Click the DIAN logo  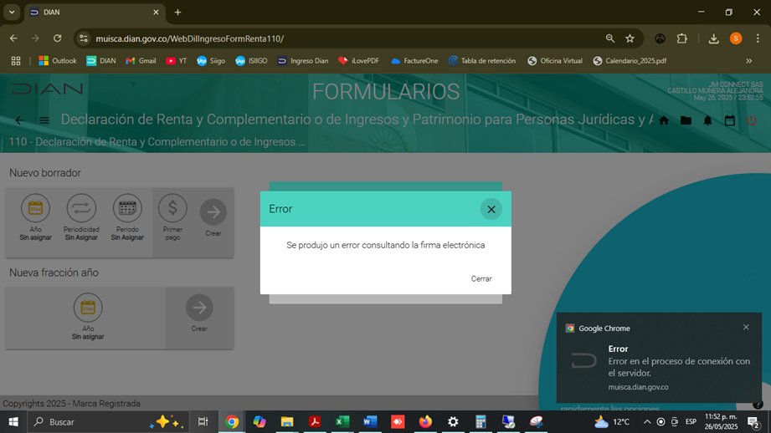(x=47, y=89)
